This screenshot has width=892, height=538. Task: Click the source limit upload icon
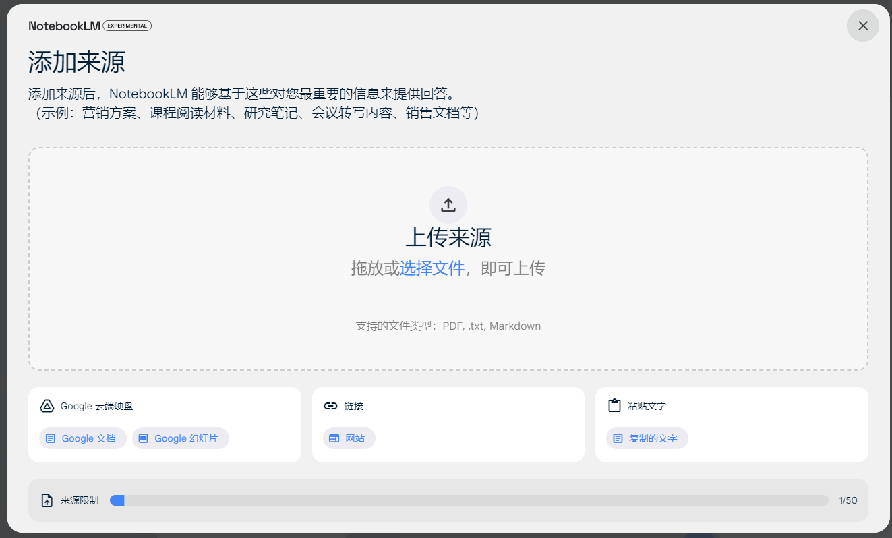[x=47, y=500]
